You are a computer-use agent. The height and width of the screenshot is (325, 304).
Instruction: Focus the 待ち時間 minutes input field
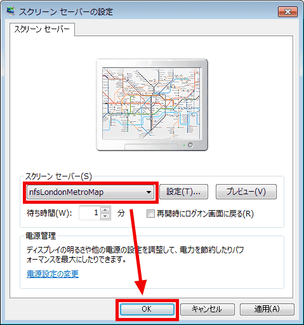[89, 213]
